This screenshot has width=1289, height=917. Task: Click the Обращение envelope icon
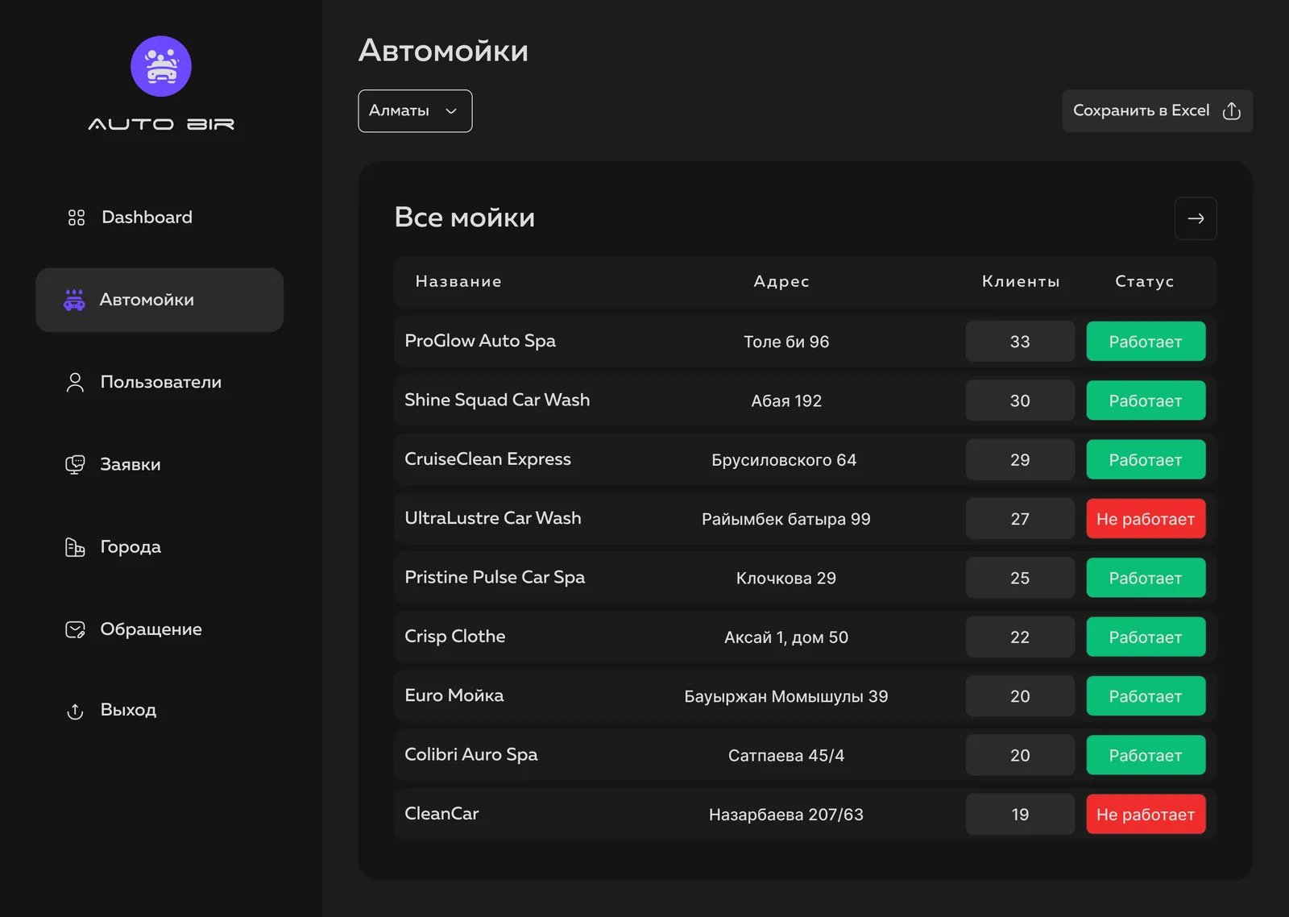point(75,629)
